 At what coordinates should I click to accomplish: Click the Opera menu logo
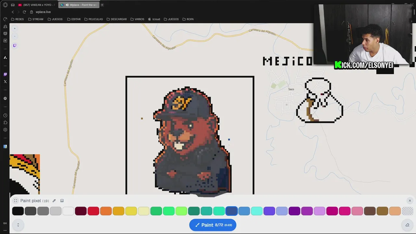point(5,5)
